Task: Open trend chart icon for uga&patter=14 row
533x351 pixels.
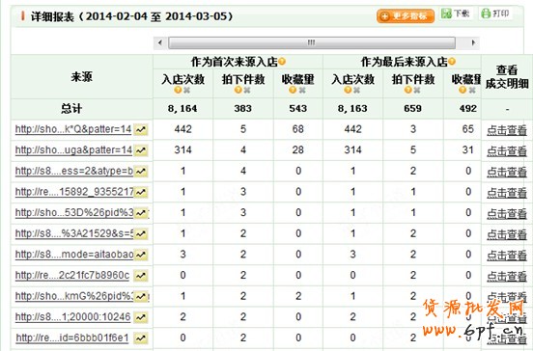Action: point(141,150)
